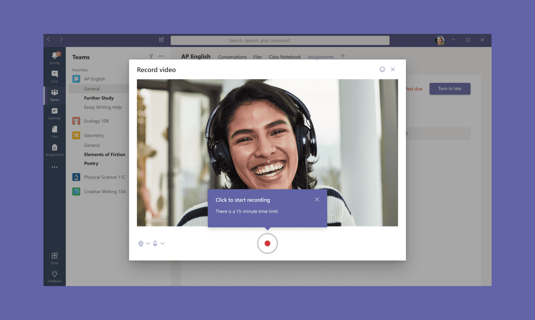Open Feedback lightbulb in sidebar
Screen dimensions: 535x320
55,276
